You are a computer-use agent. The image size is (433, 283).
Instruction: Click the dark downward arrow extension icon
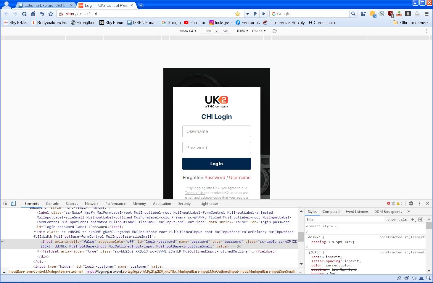408,14
